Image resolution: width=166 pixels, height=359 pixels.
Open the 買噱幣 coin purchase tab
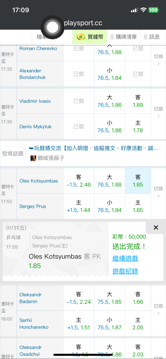(x=90, y=37)
